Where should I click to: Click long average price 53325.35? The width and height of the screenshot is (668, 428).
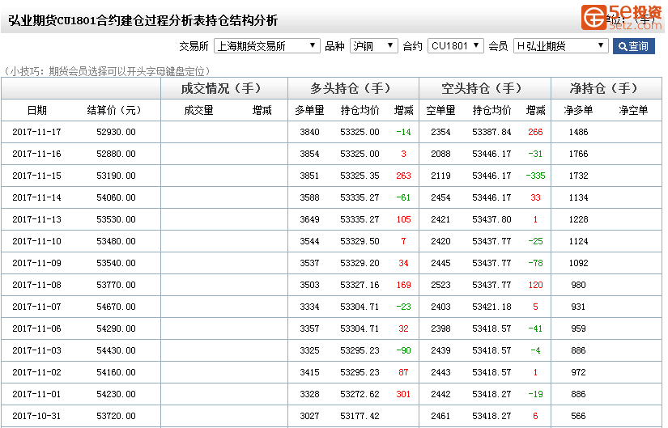click(x=360, y=176)
